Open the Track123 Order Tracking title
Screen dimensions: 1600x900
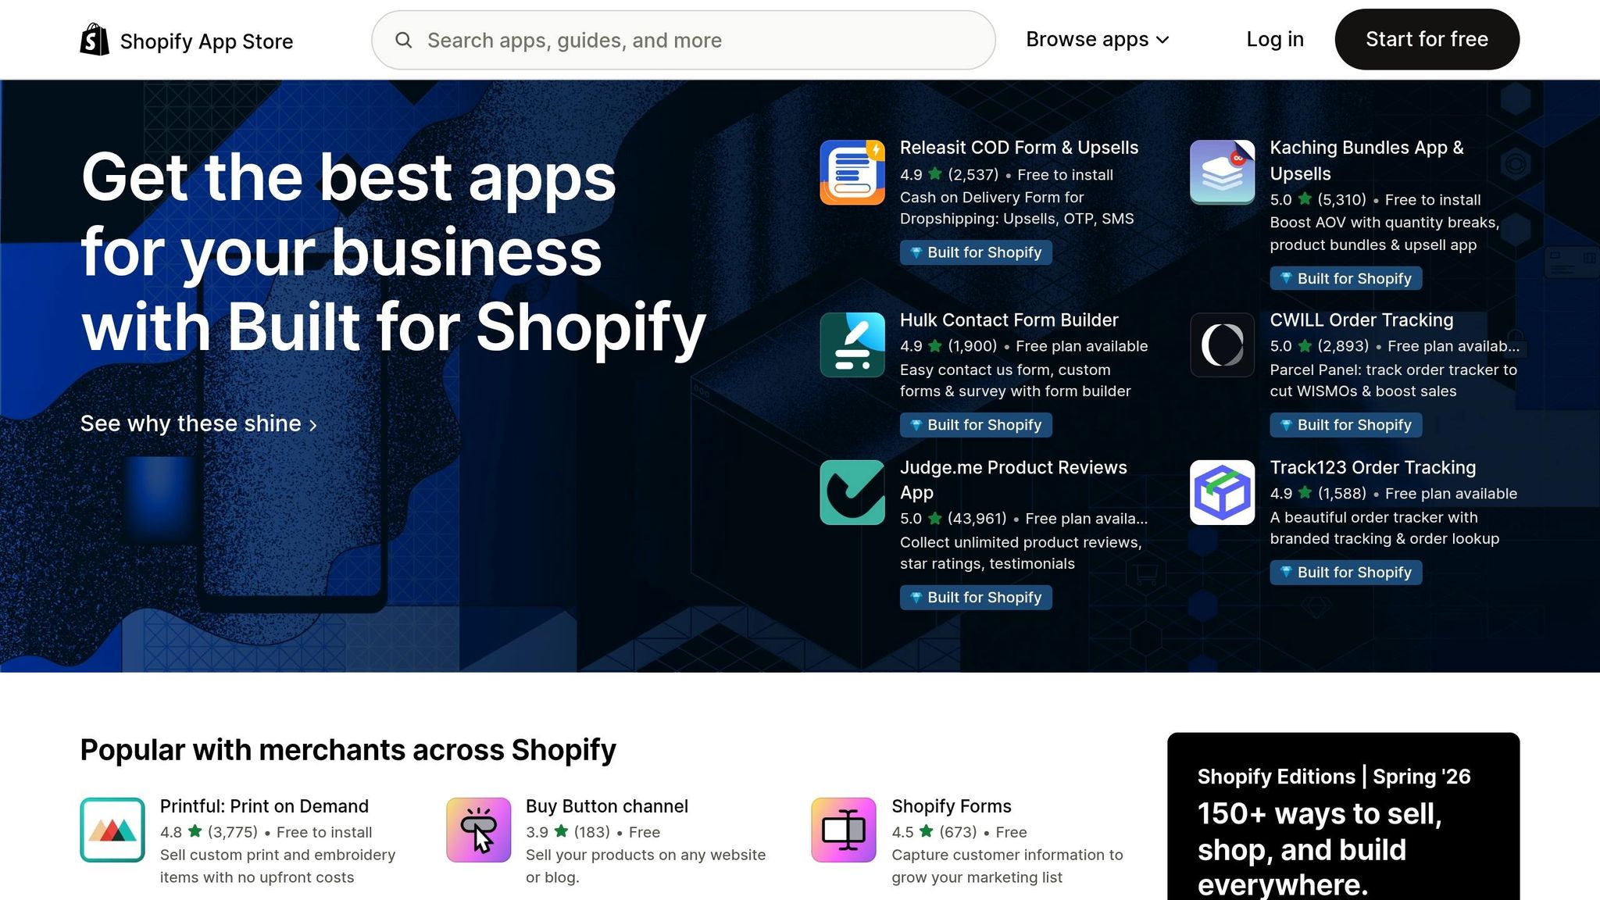[x=1373, y=468]
